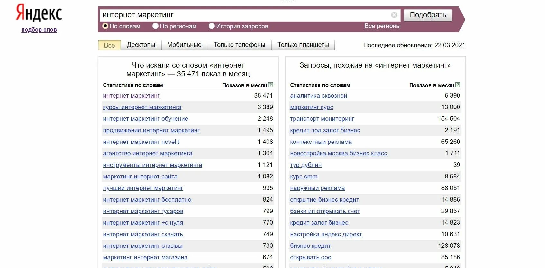Open курсы интернет маркетинга link
Viewport: 545px width, 268px height.
(142, 107)
